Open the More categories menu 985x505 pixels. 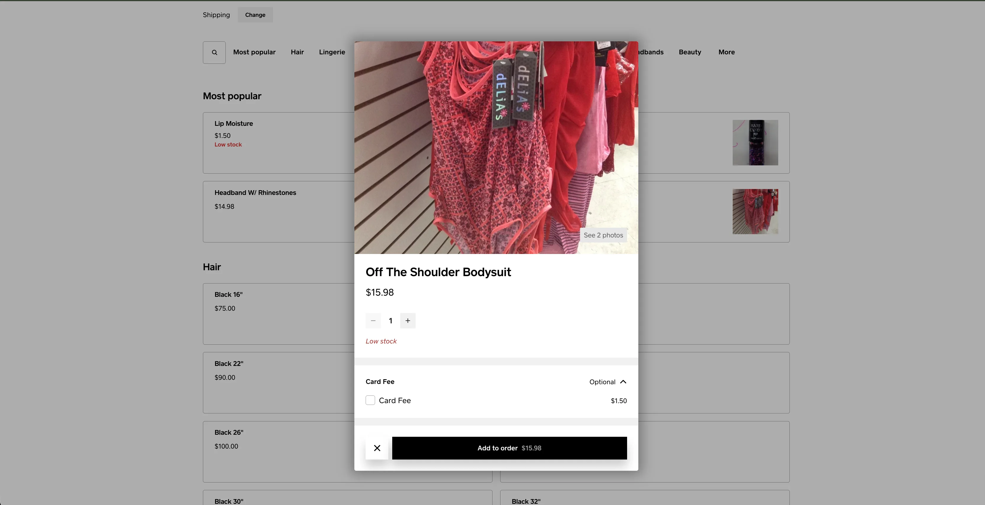(726, 52)
